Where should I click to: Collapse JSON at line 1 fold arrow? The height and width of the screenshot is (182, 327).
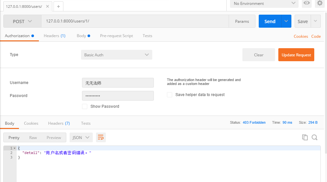[14, 148]
